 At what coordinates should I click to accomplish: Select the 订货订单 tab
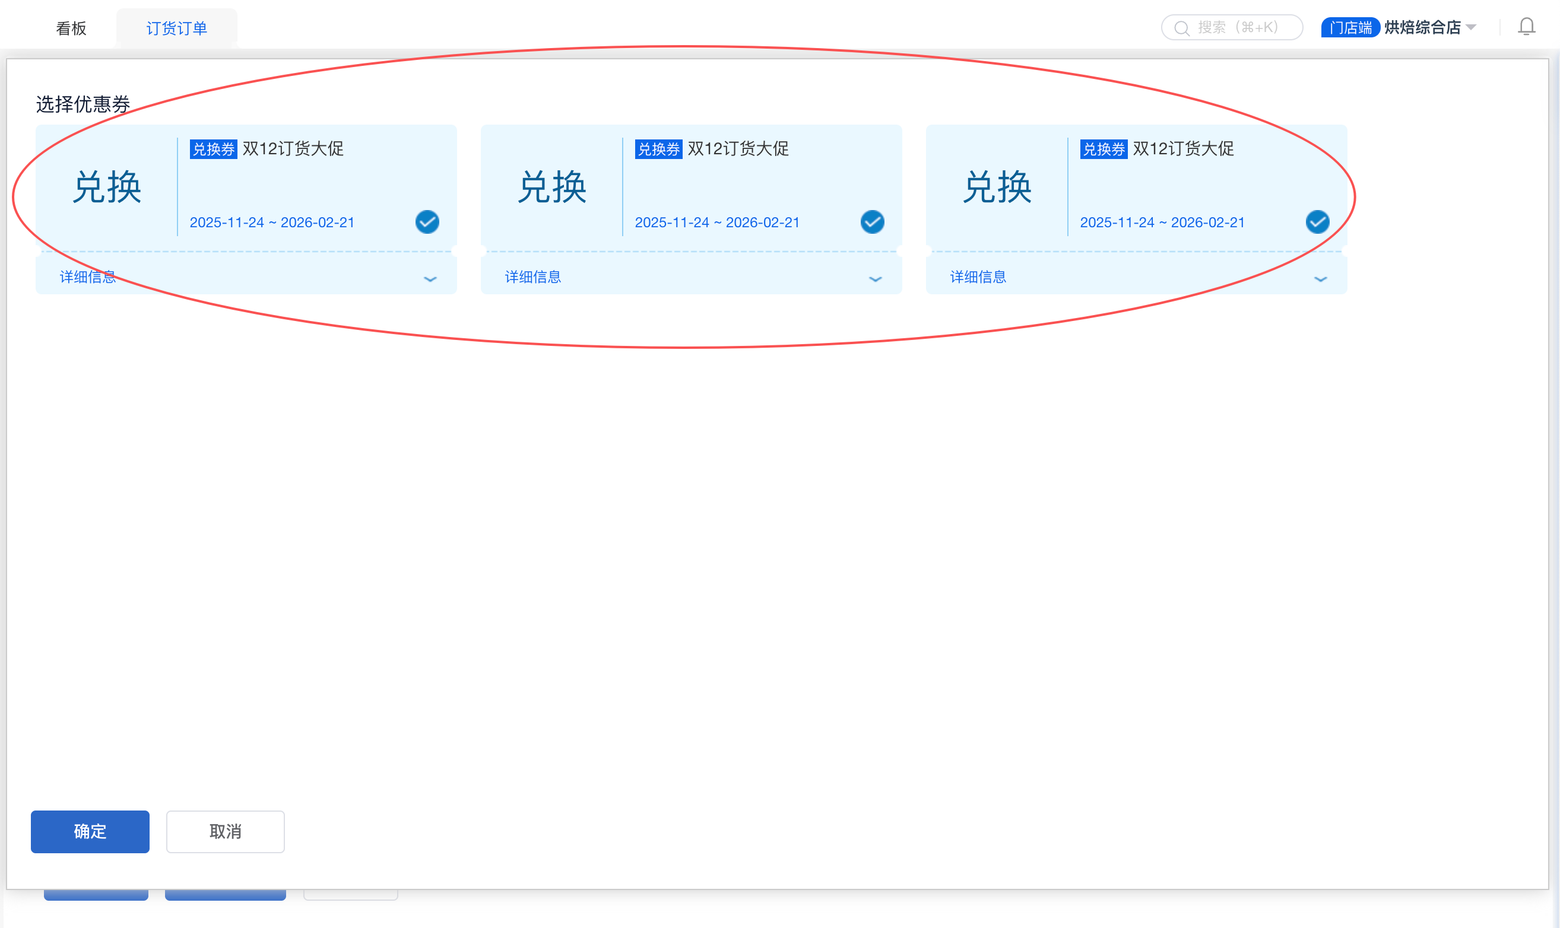[176, 28]
